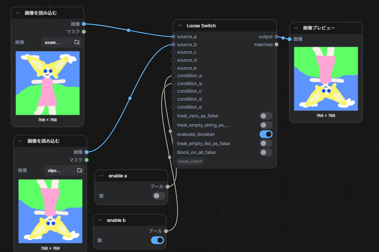The width and height of the screenshot is (379, 252).
Task: Select the upright girl image thumbnail
Action: [x=47, y=83]
